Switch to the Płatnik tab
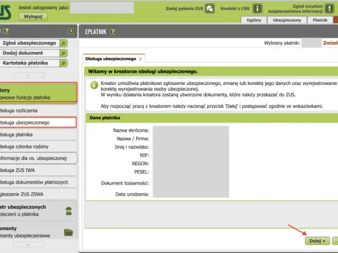This screenshot has width=338, height=253. [x=320, y=20]
